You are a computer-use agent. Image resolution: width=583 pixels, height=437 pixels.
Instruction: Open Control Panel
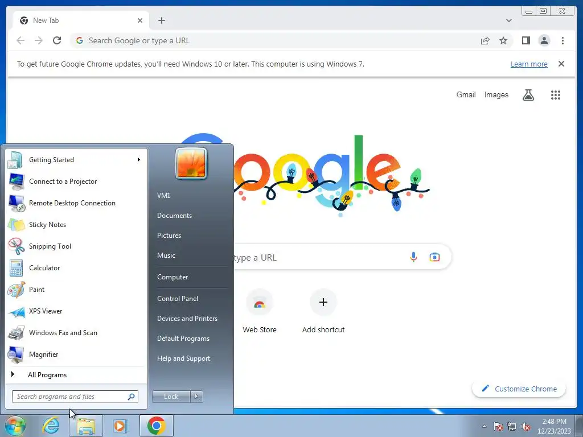pyautogui.click(x=178, y=299)
